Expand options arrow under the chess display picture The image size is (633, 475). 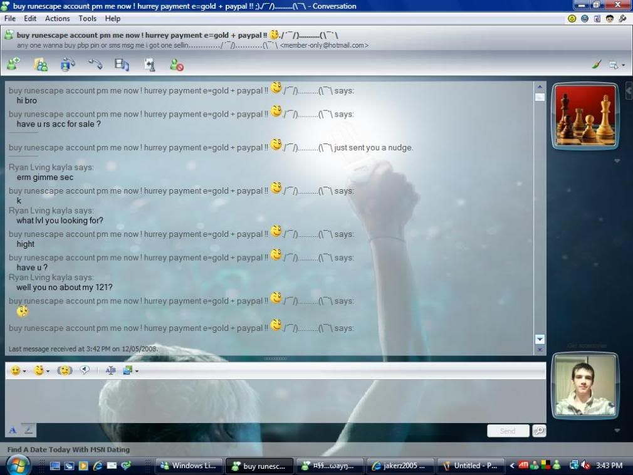tap(617, 160)
